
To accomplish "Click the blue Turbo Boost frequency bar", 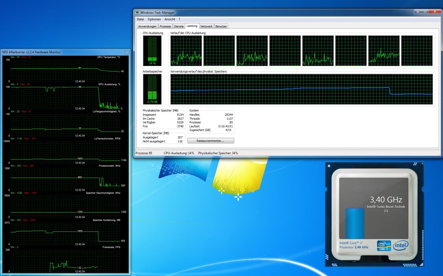I will (x=355, y=224).
